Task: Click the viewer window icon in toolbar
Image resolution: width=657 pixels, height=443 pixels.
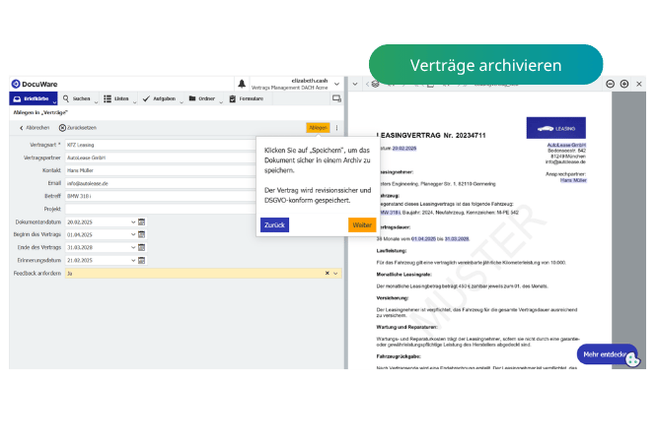Action: [x=336, y=98]
